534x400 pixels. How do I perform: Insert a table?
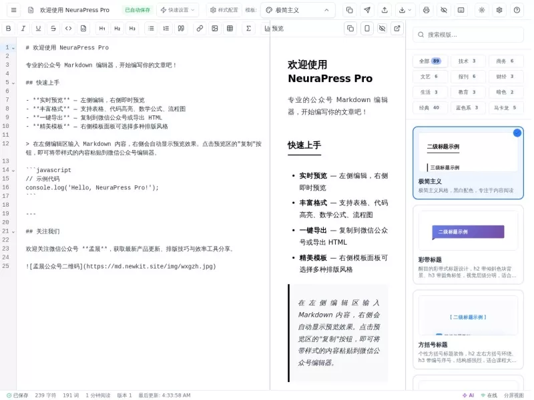tap(230, 29)
